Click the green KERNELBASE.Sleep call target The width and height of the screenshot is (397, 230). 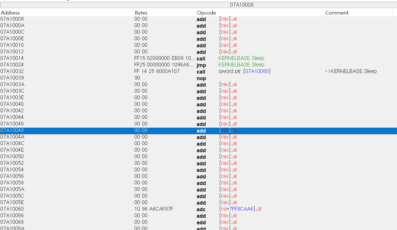(241, 58)
